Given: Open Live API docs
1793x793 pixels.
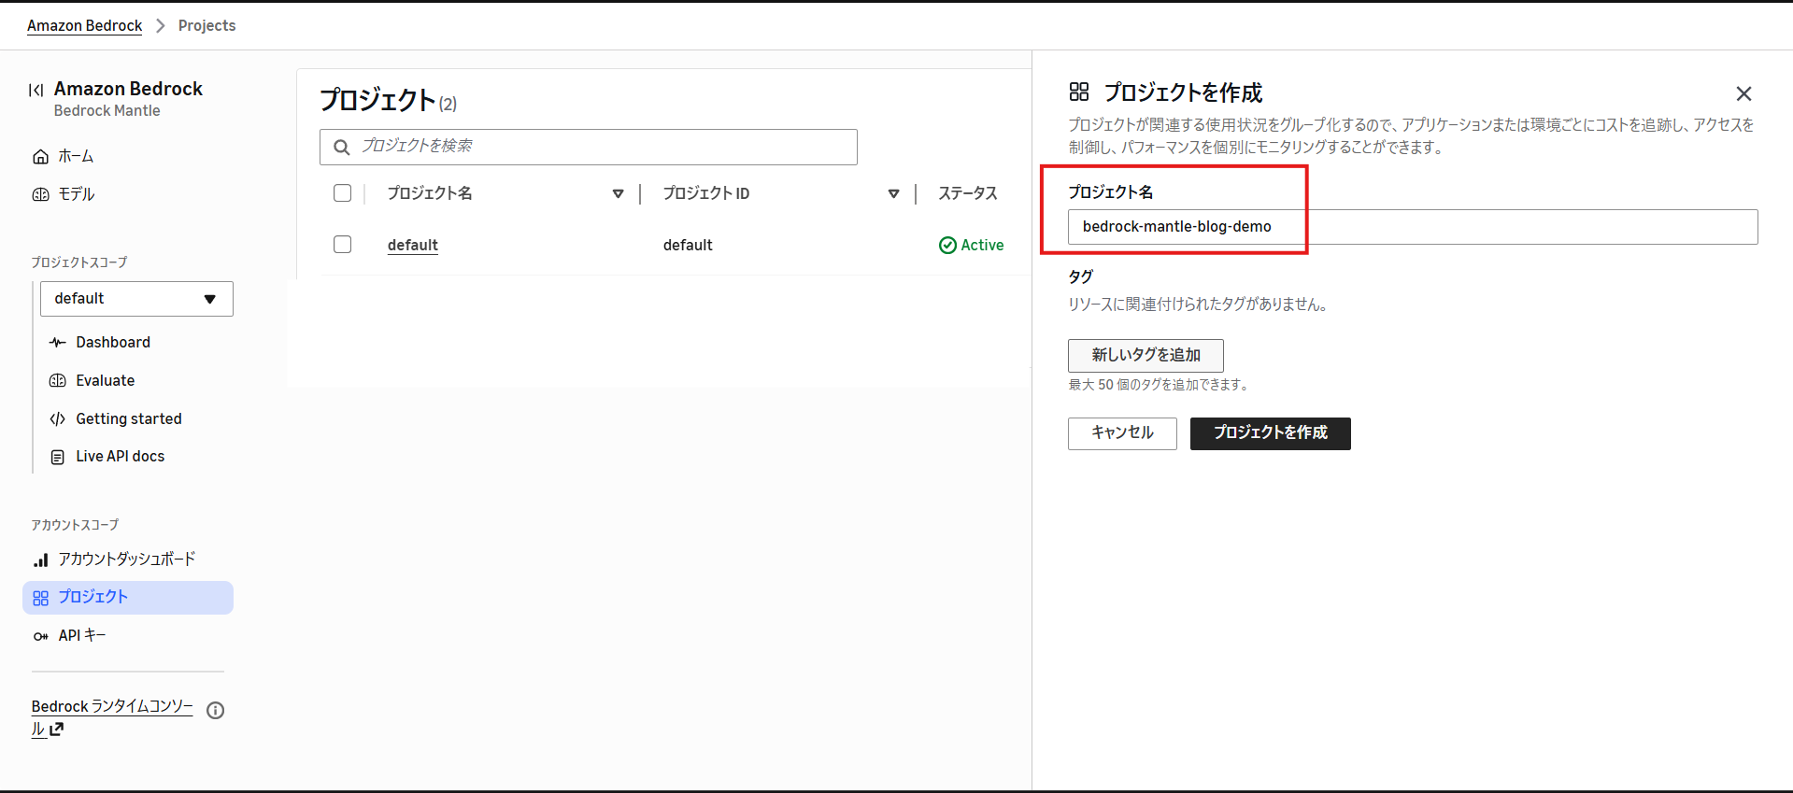Looking at the screenshot, I should [x=121, y=457].
